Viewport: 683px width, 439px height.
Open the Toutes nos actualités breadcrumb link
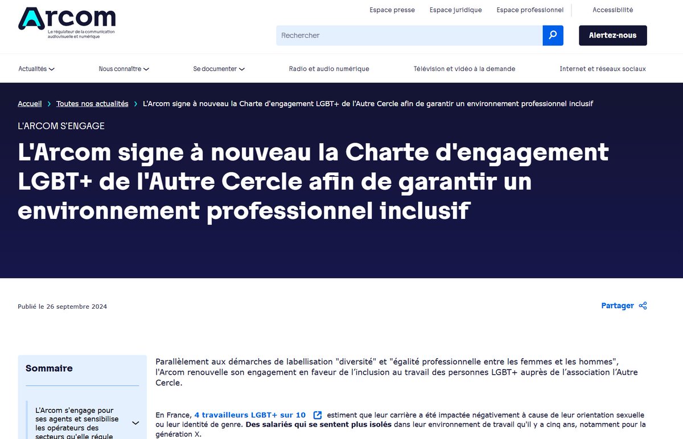point(92,103)
